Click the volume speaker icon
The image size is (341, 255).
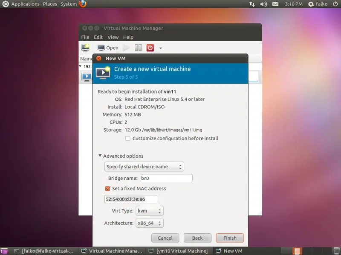tap(263, 4)
